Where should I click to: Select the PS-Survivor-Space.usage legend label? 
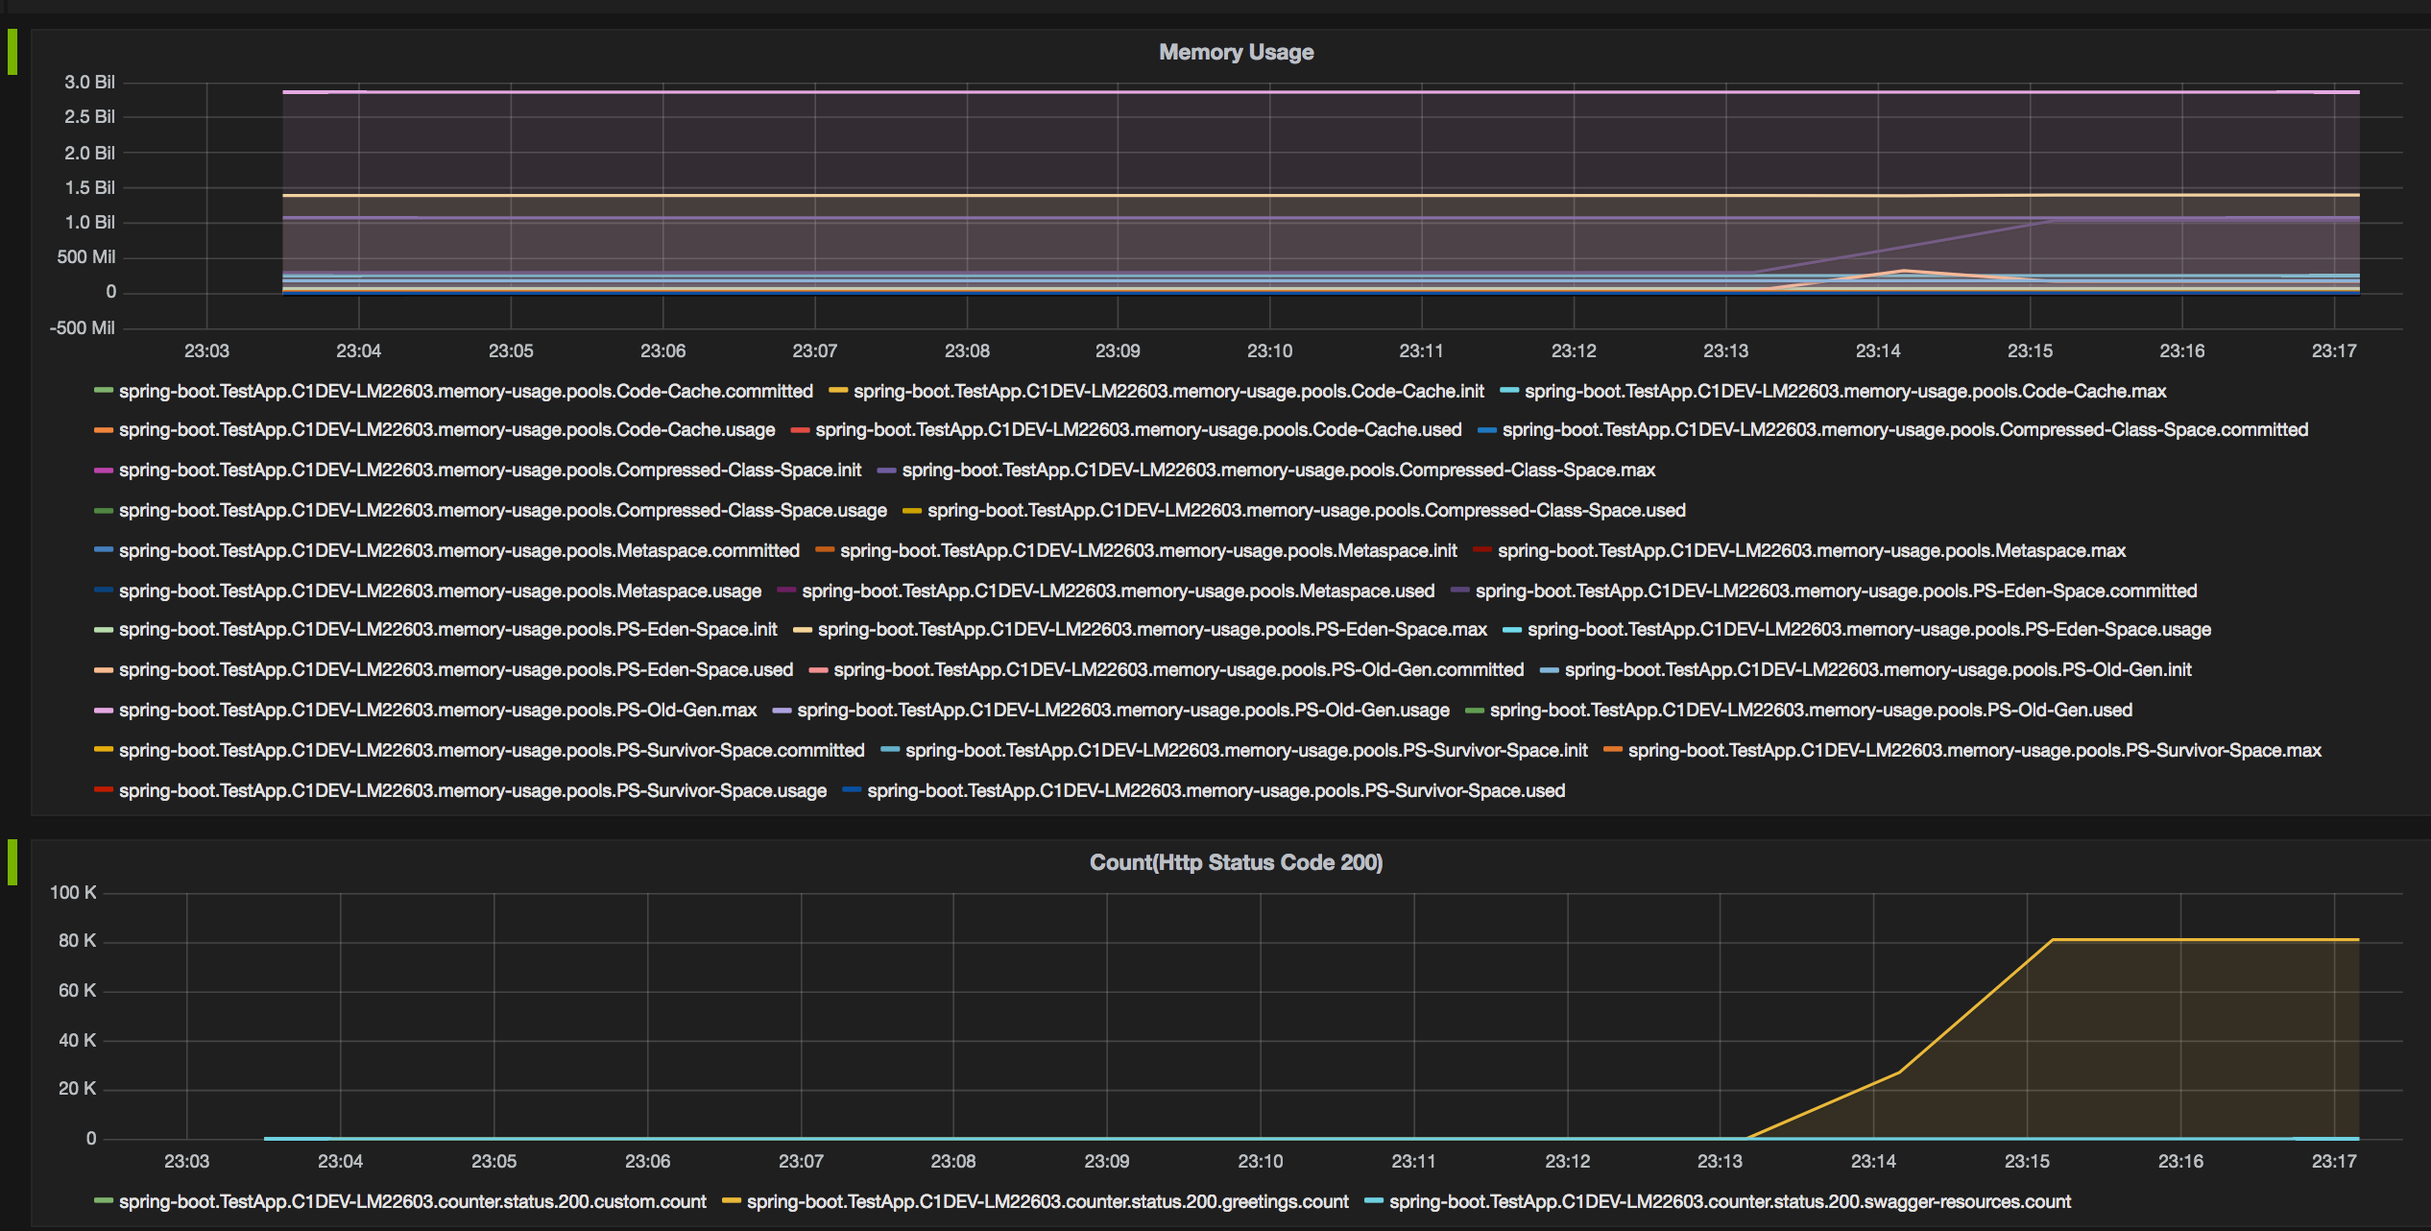pos(472,791)
